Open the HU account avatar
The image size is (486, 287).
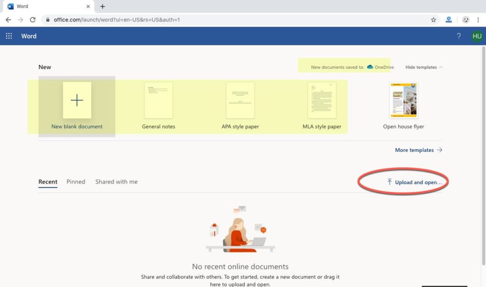click(x=477, y=36)
